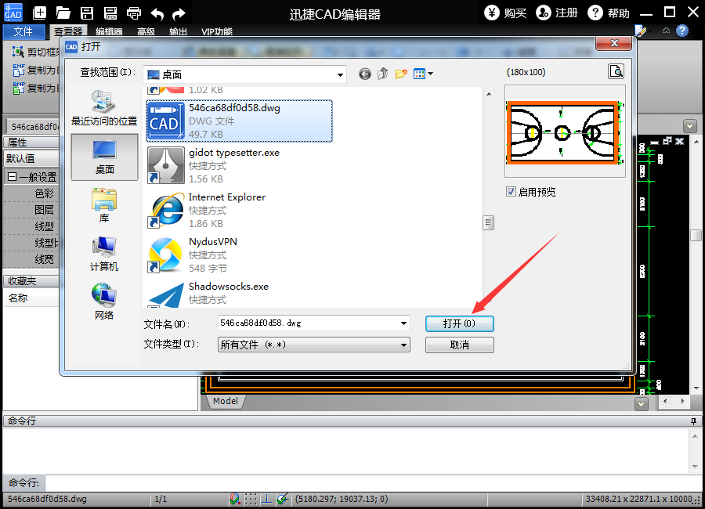Click the up one level folder icon
The image size is (705, 509).
point(382,74)
